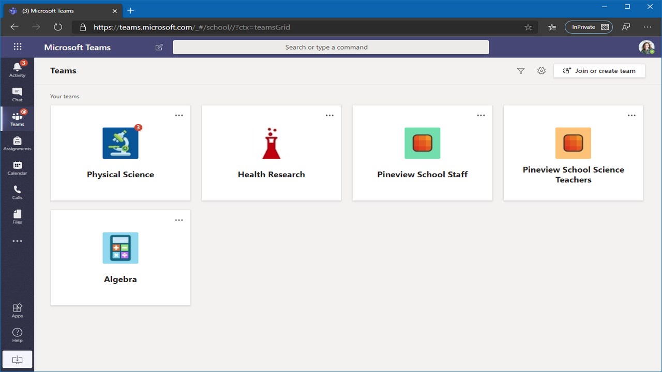Open Files in the left rail
This screenshot has height=372, width=662.
tap(17, 217)
